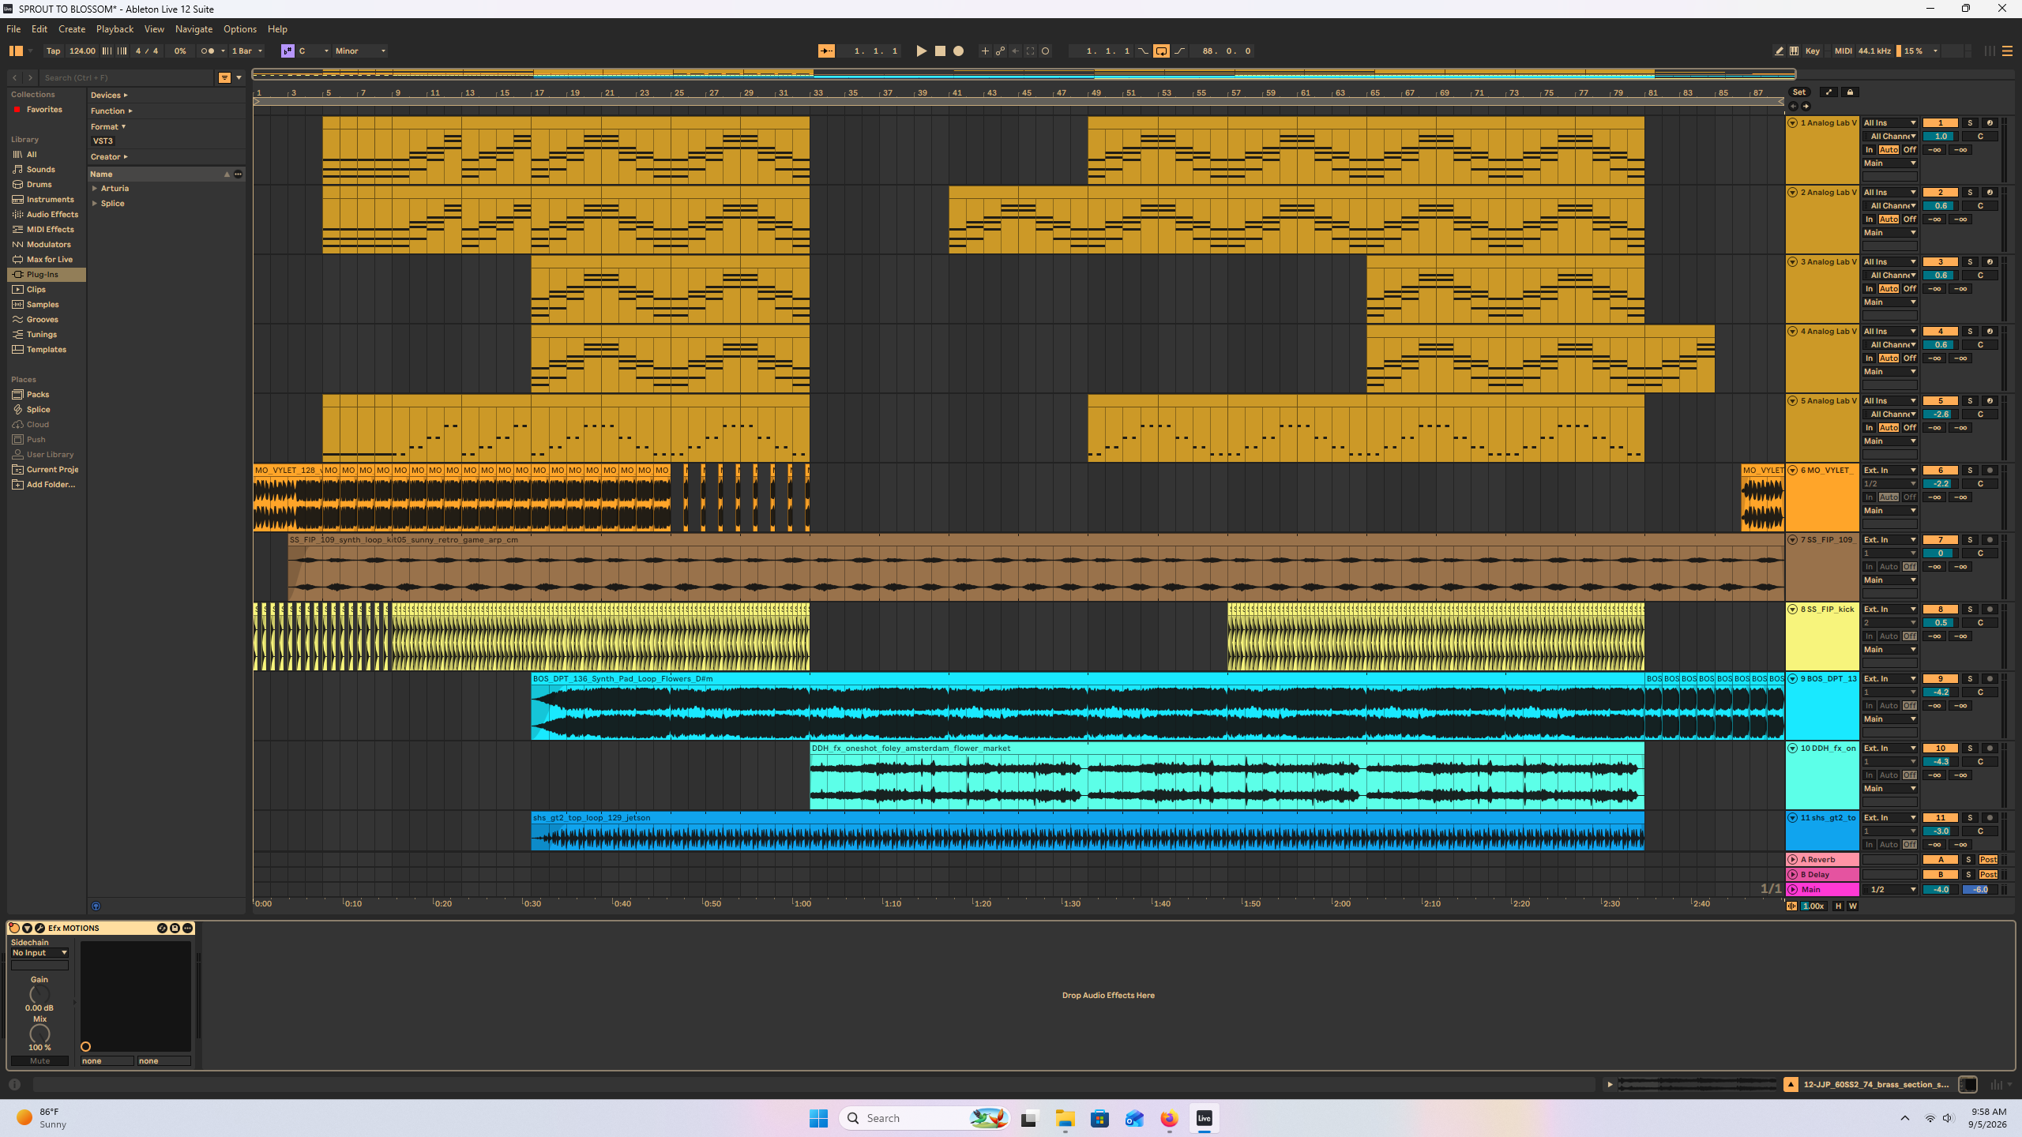Click the Set locator button
This screenshot has height=1137, width=2022.
(x=1799, y=92)
